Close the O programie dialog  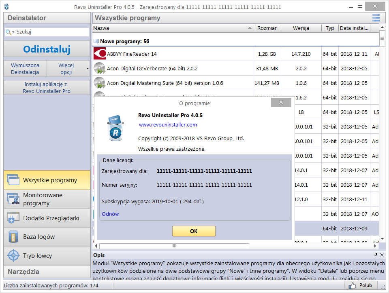(281, 102)
